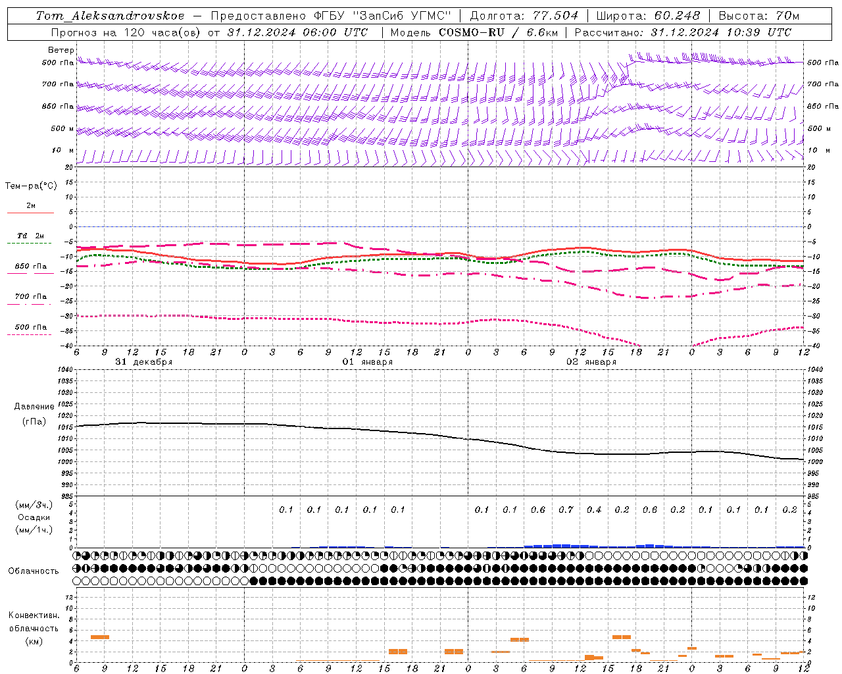Click the station name Tom_Aleksandrovskoe
Image resolution: width=842 pixels, height=674 pixels.
(110, 16)
